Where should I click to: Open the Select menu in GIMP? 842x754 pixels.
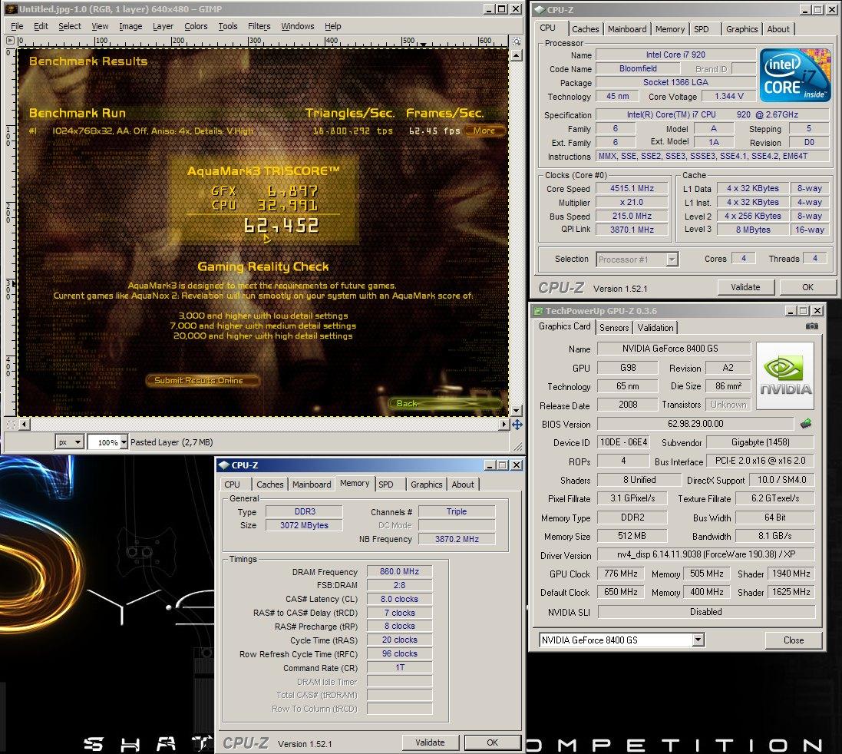click(x=70, y=26)
